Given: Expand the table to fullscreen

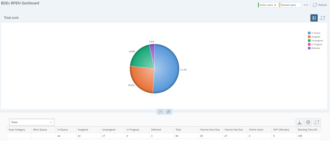Looking at the screenshot, I should click(317, 122).
